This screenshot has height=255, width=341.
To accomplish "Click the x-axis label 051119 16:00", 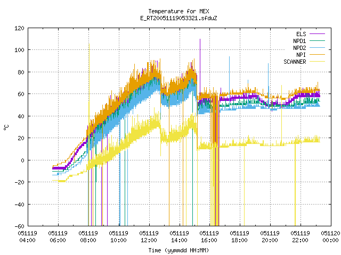I will tap(209, 237).
